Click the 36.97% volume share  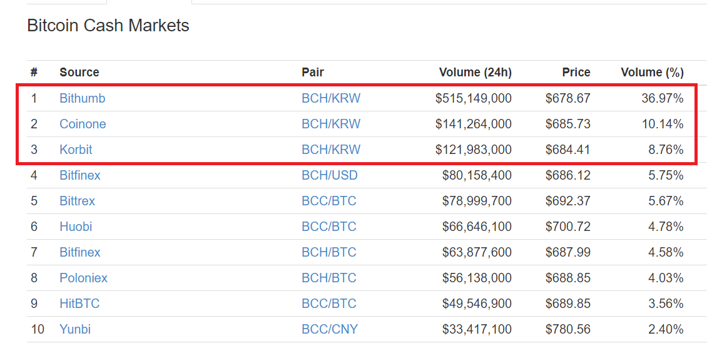pos(663,98)
